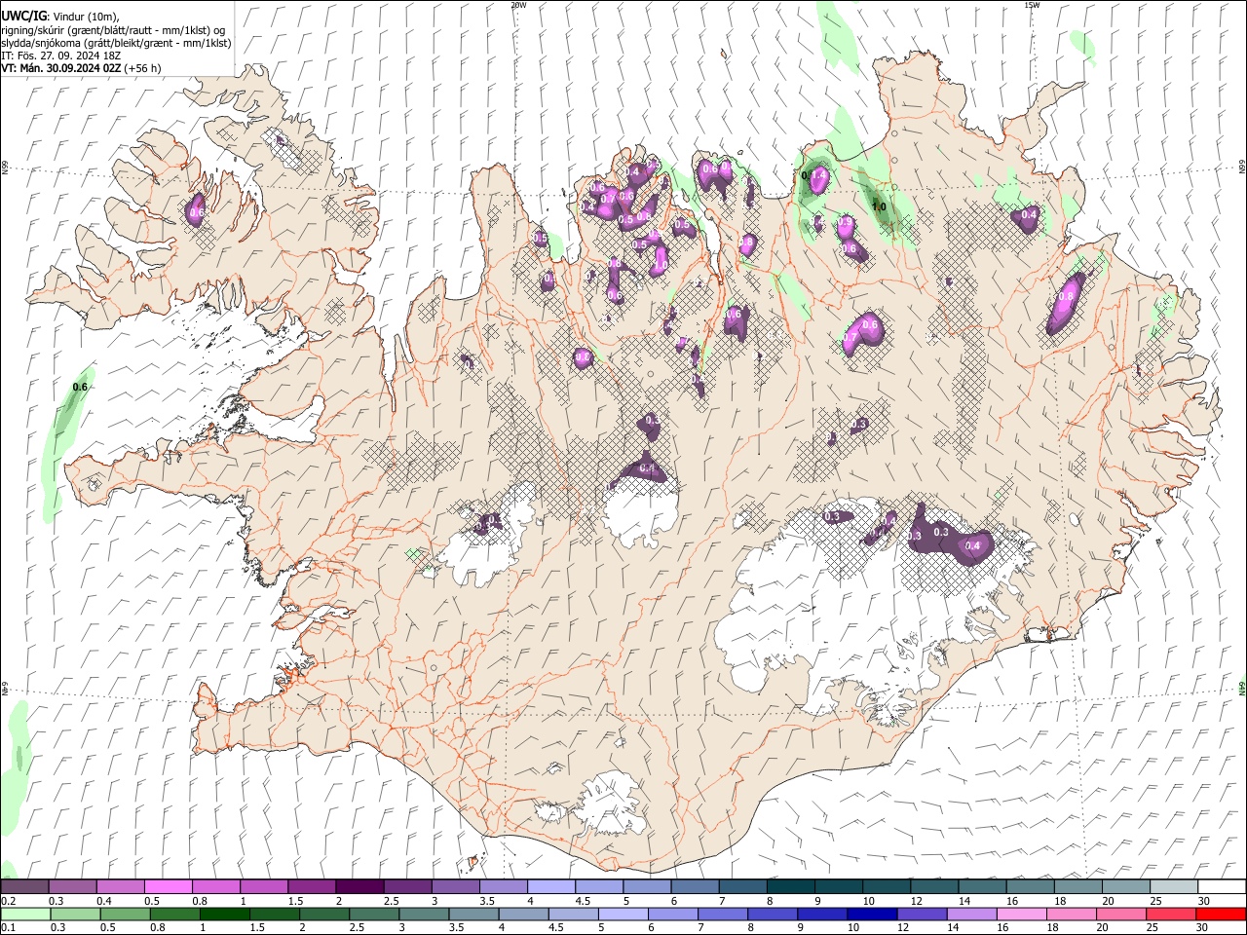Click the black '0.6' label over western sea
Viewport: 1247px width, 935px height.
(x=80, y=387)
